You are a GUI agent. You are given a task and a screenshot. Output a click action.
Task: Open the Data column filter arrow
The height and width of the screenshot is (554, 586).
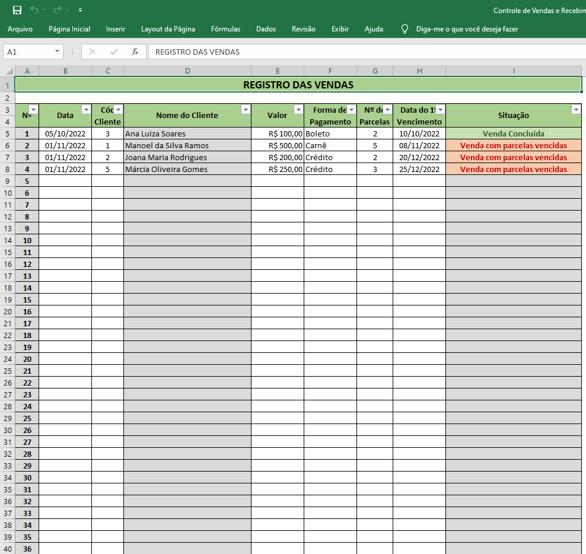point(86,110)
